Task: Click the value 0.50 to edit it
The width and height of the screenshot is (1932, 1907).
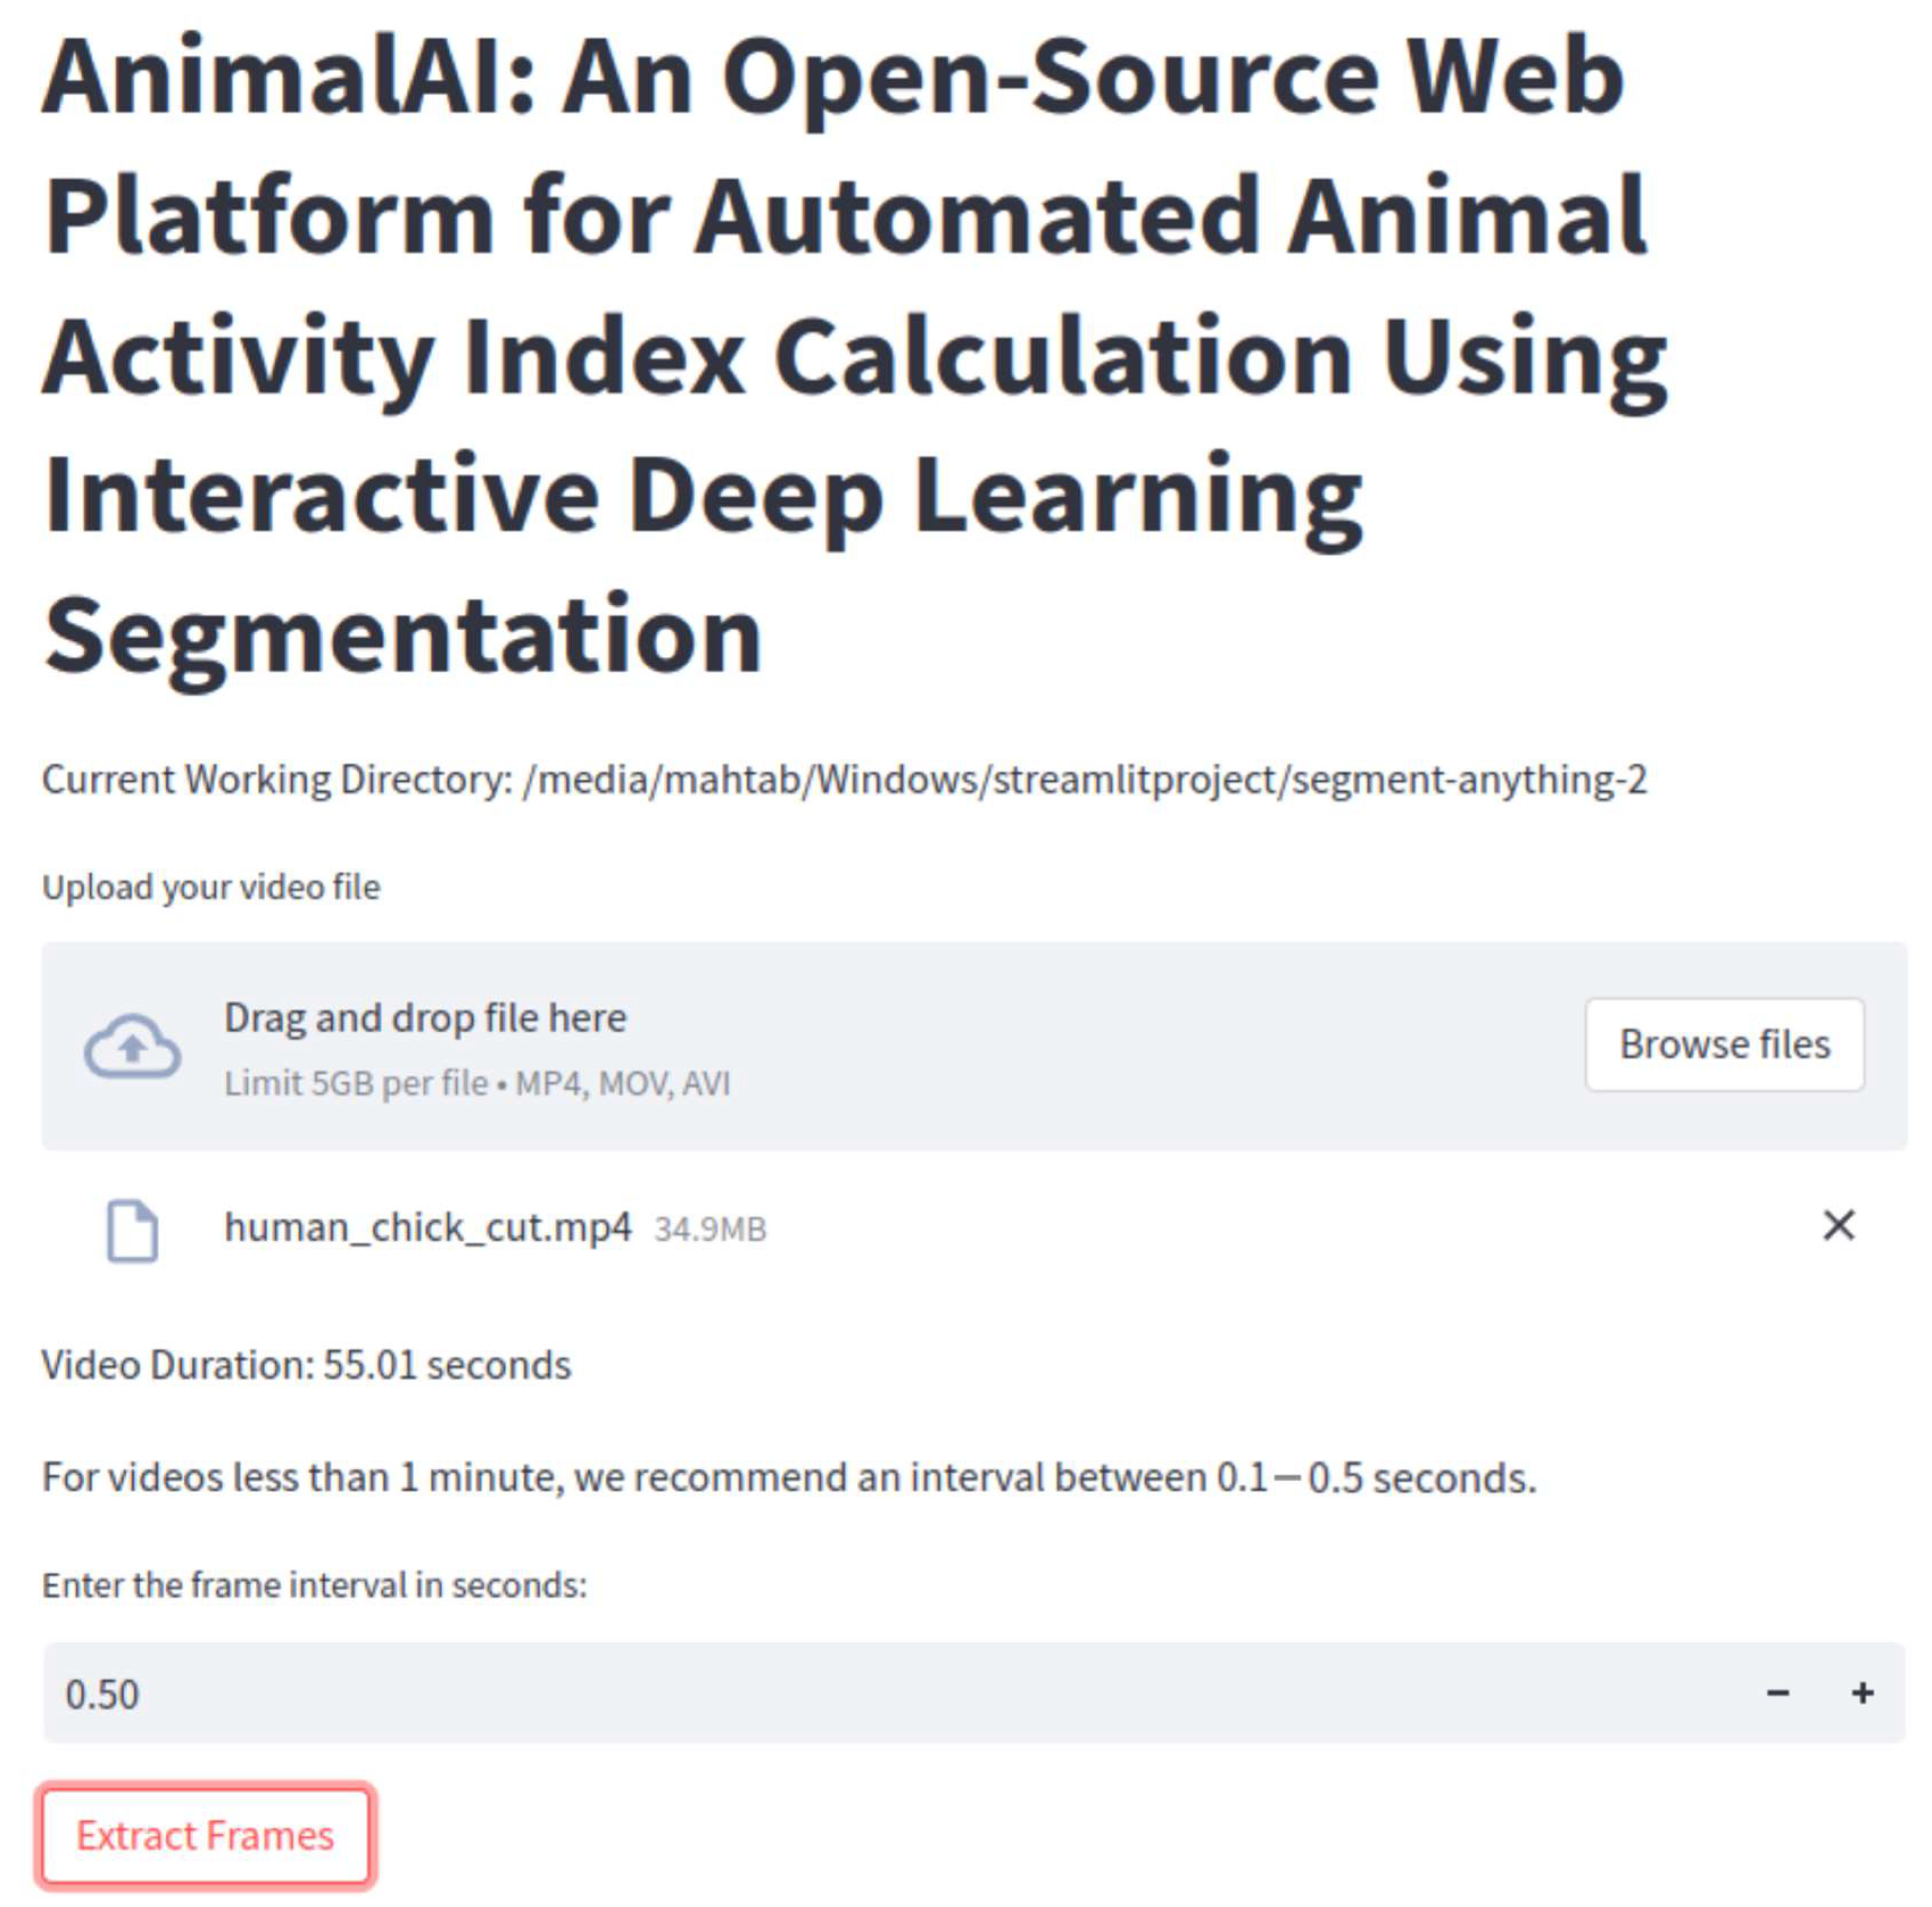Action: click(103, 1692)
